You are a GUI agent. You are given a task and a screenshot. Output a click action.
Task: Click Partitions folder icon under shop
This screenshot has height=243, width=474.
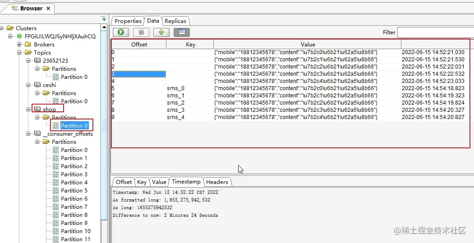(46, 117)
